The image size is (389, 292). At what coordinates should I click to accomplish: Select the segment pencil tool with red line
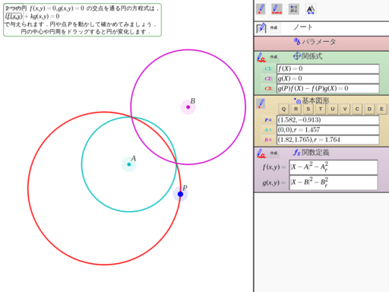pyautogui.click(x=277, y=9)
